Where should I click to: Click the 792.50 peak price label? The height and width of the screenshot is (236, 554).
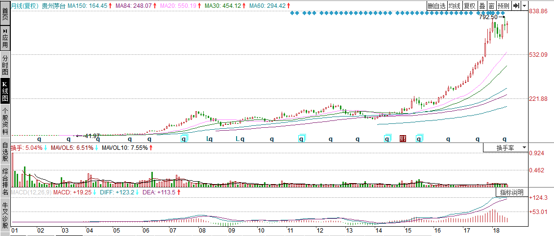(x=488, y=17)
